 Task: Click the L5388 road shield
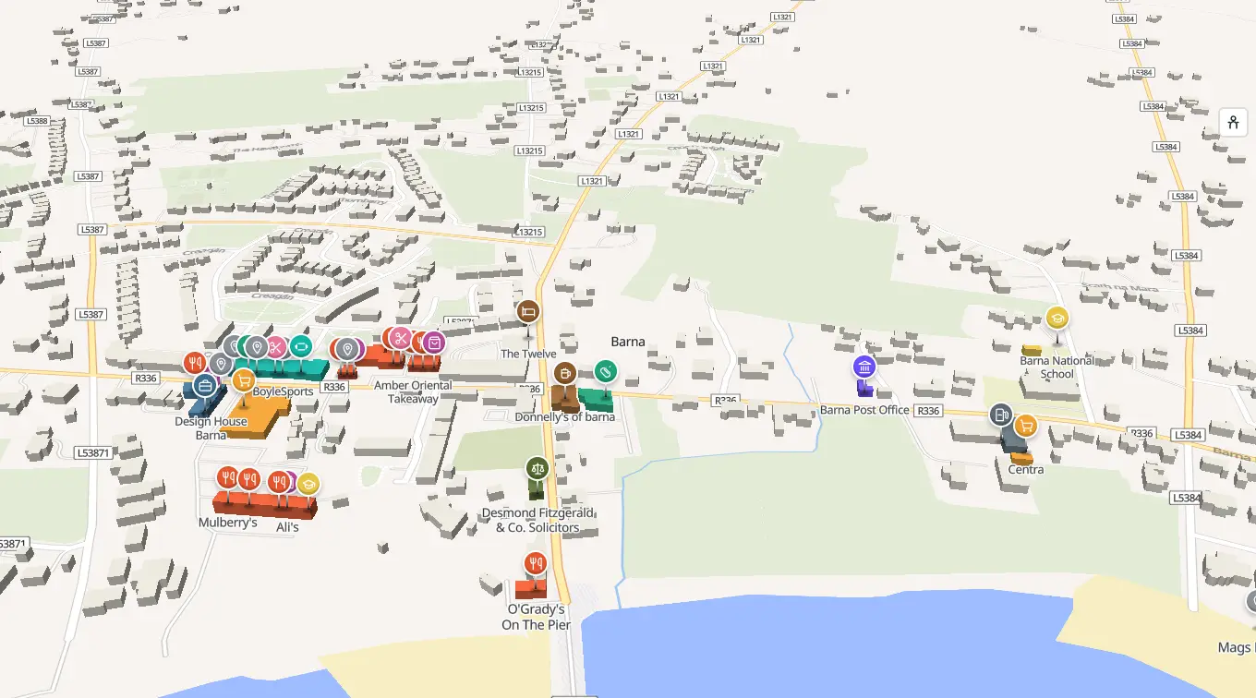pos(37,121)
